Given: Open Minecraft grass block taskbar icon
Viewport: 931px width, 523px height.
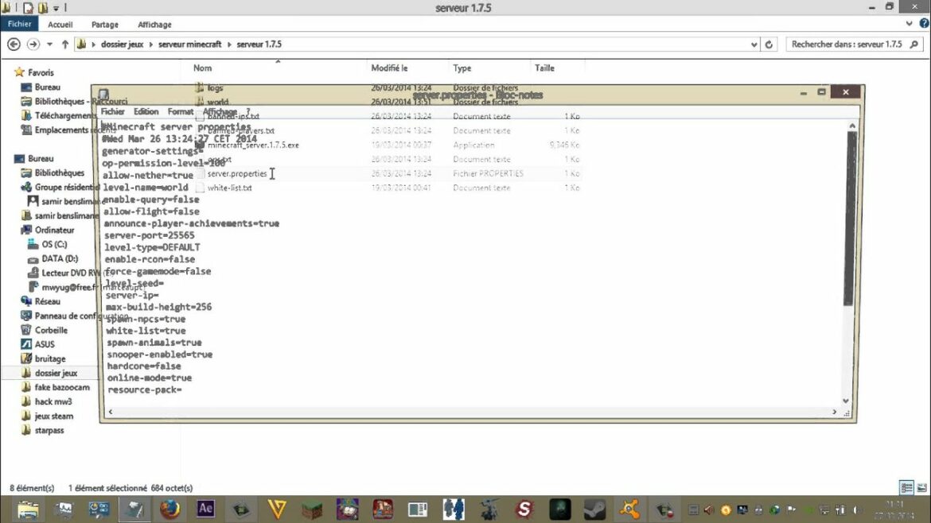Looking at the screenshot, I should [313, 509].
